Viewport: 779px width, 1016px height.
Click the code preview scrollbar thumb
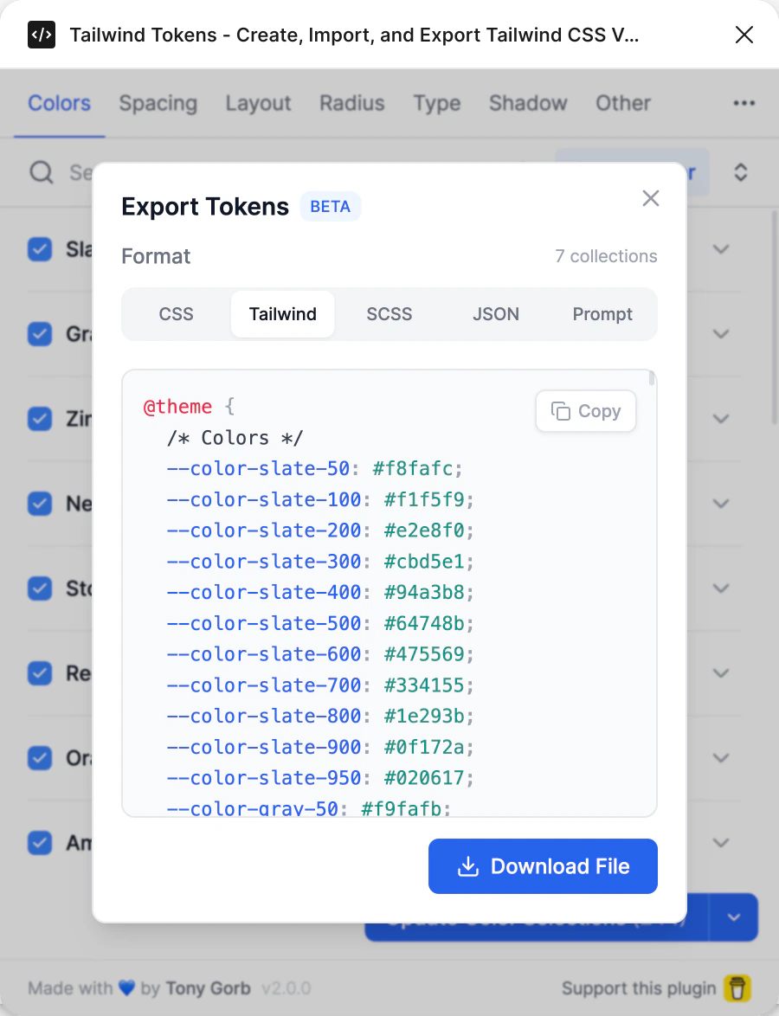pyautogui.click(x=651, y=378)
